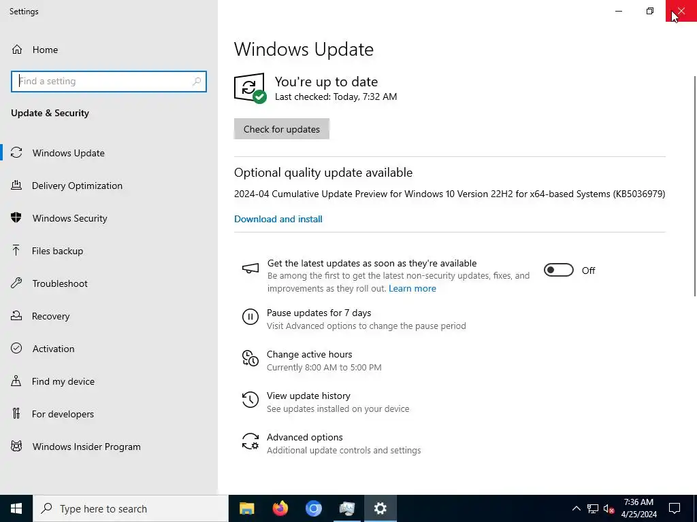Click the KB5036979 cumulative update preview text

[x=449, y=194]
